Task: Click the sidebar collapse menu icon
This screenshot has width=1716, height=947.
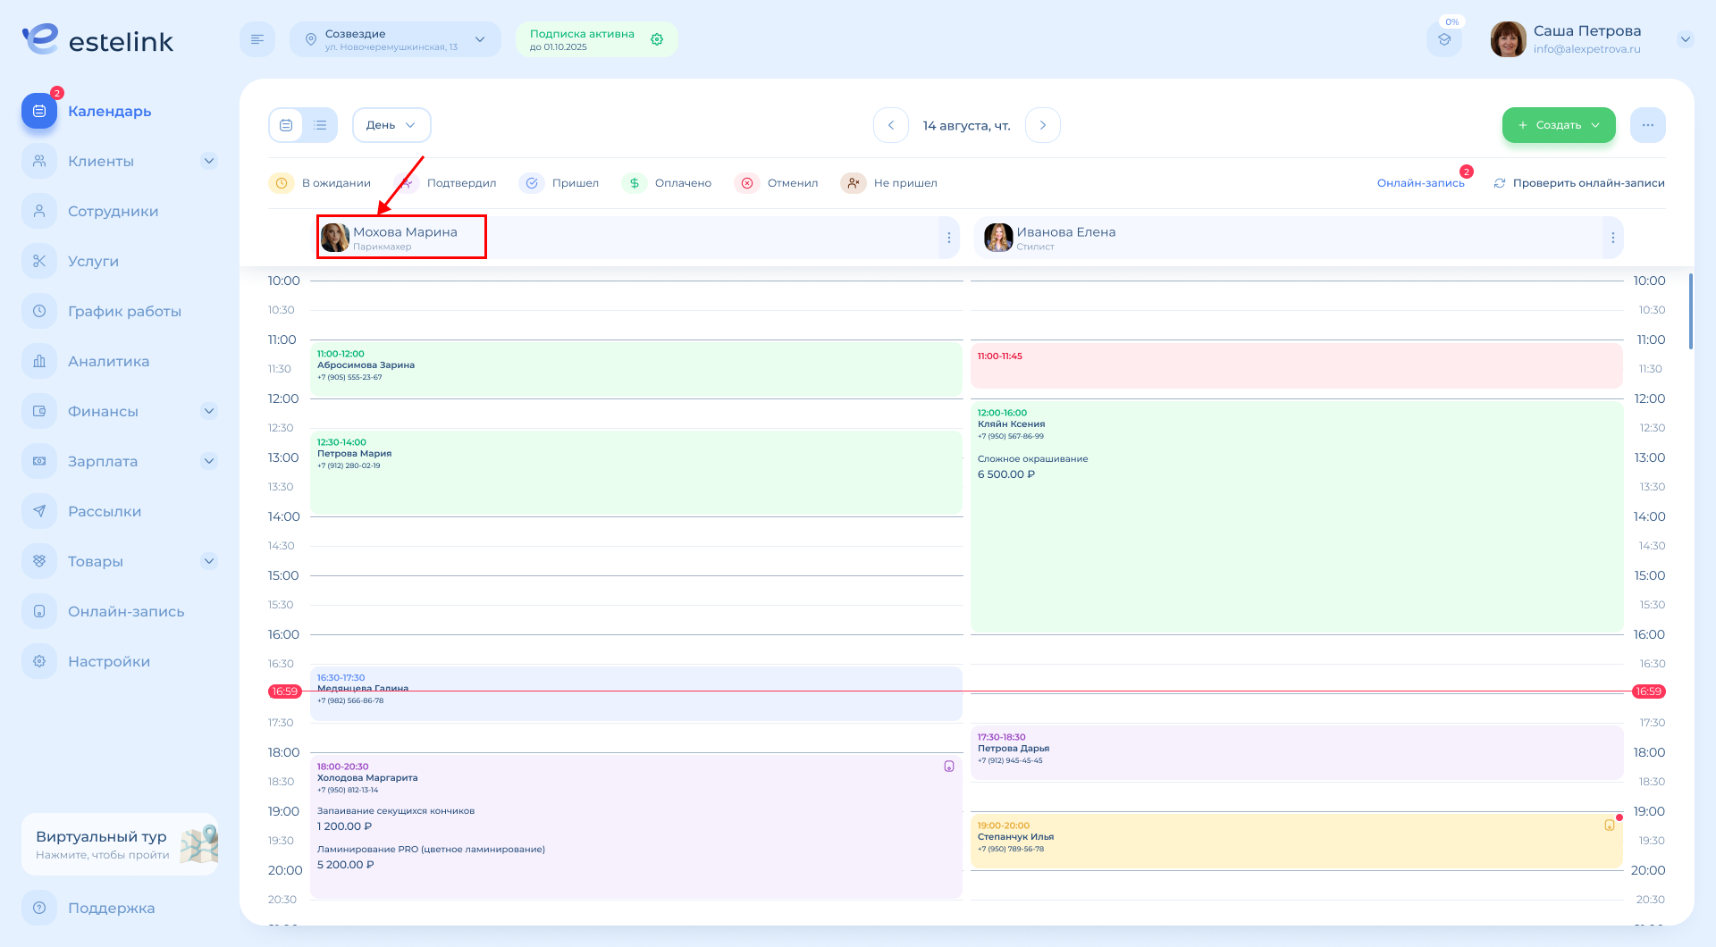Action: click(257, 39)
